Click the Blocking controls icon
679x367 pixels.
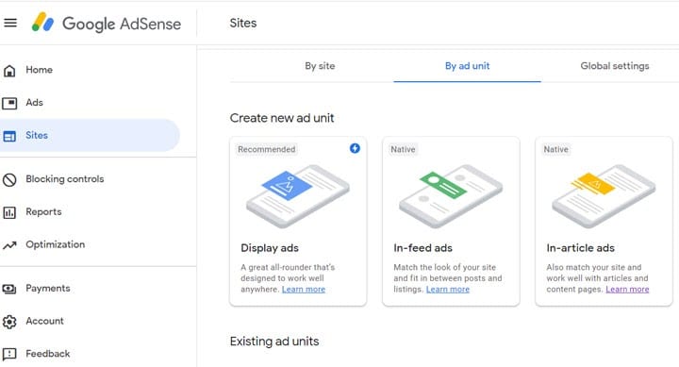(9, 179)
